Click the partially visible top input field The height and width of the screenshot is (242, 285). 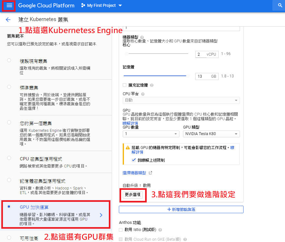[x=181, y=29]
